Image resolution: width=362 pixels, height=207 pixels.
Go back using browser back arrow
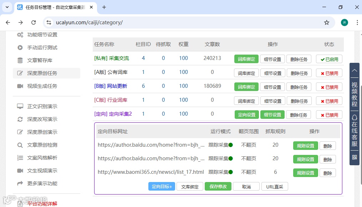pyautogui.click(x=8, y=22)
